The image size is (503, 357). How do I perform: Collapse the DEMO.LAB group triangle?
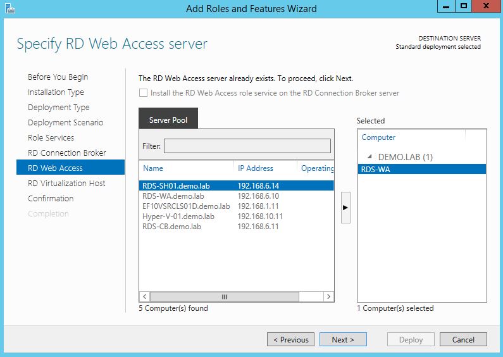369,157
